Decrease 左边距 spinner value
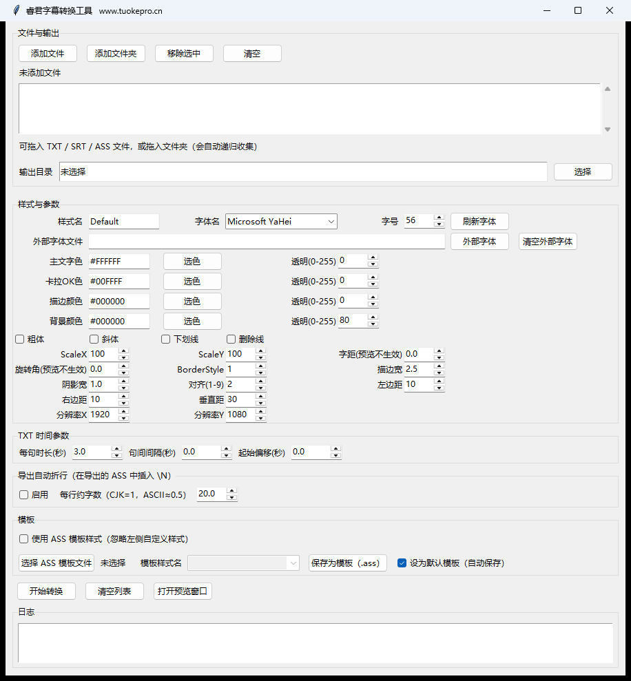The width and height of the screenshot is (631, 681). 439,388
